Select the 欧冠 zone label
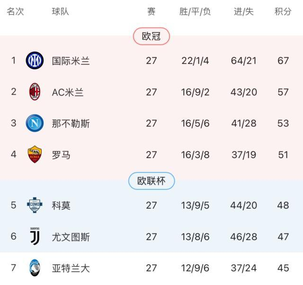This screenshot has height=285, width=303. [151, 36]
